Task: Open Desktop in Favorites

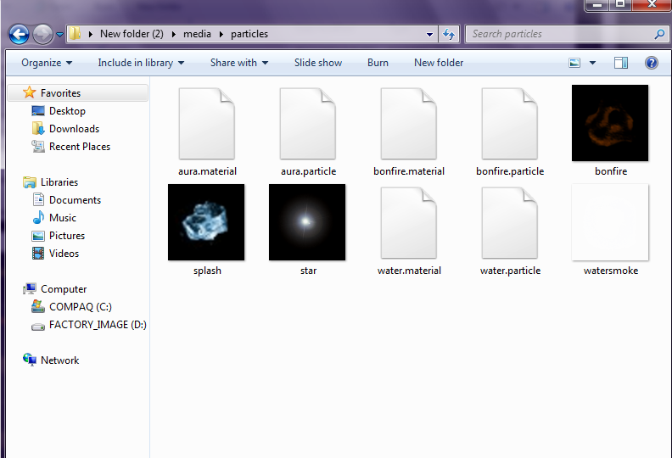Action: (67, 111)
